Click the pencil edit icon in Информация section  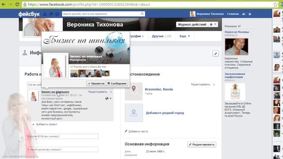[x=216, y=53]
